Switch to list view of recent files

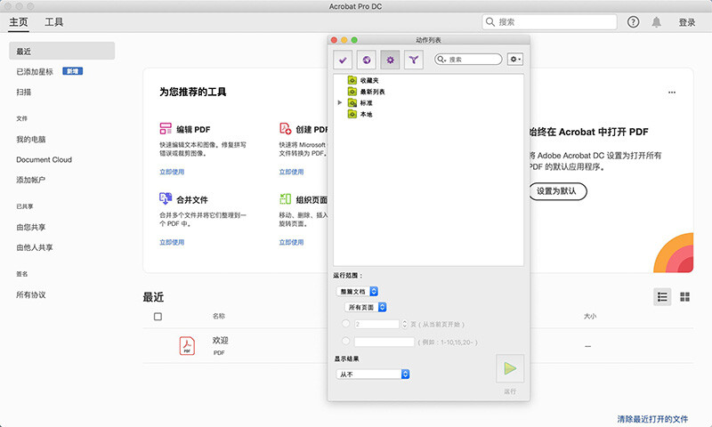(x=662, y=297)
